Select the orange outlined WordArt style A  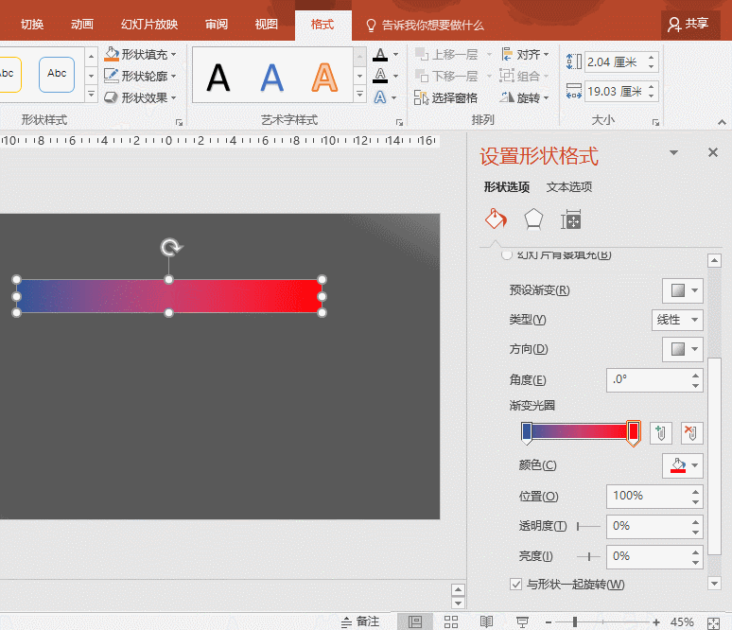325,77
